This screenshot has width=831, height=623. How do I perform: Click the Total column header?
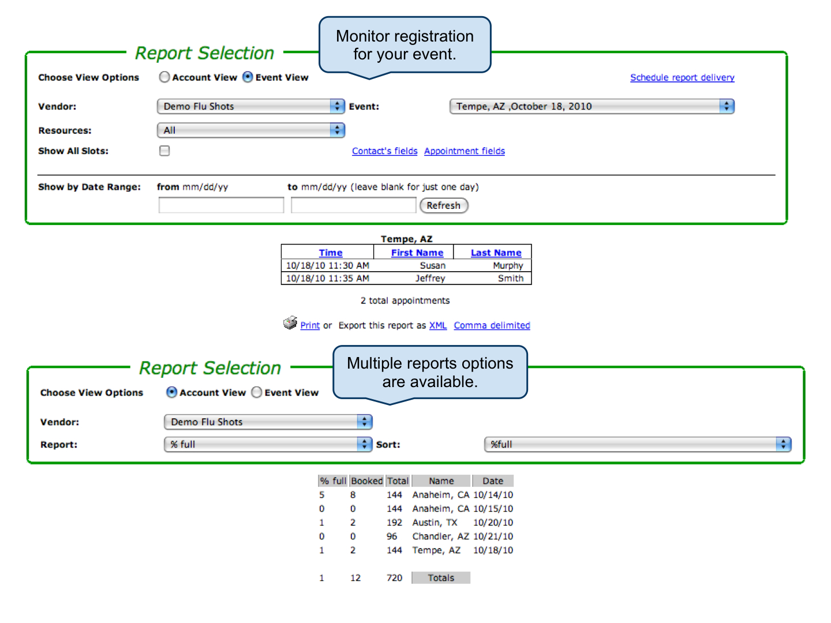(398, 481)
